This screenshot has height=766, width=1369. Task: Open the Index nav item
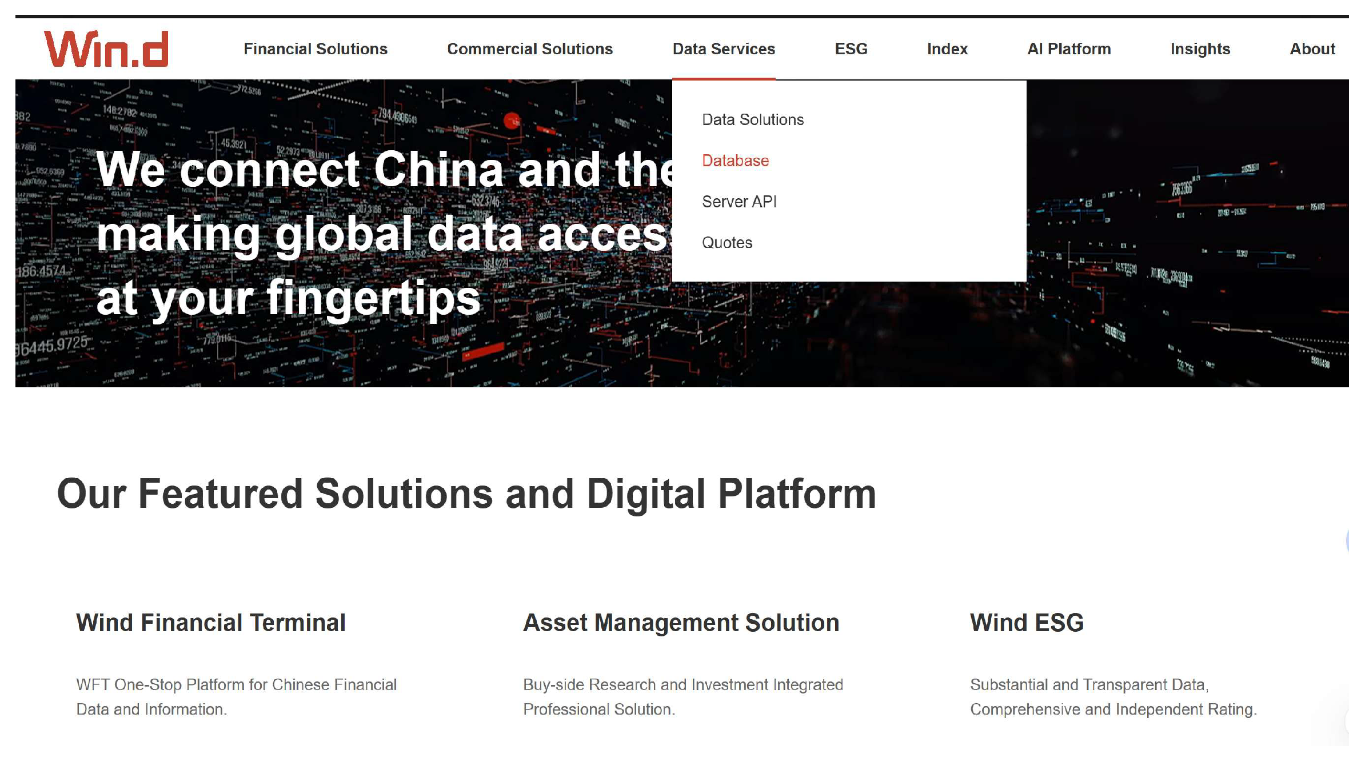pos(947,49)
